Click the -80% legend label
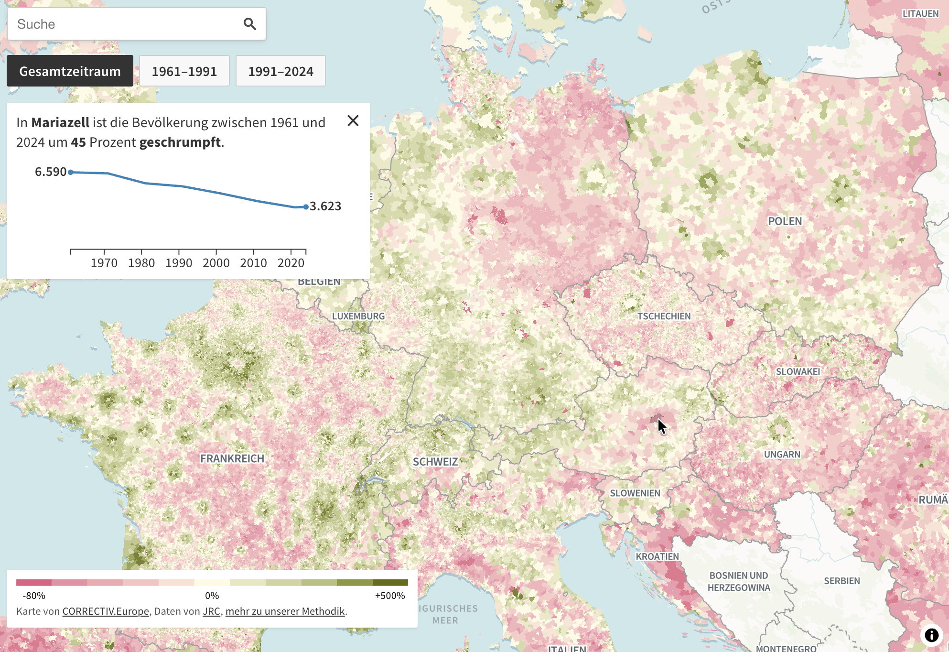Viewport: 949px width, 652px height. [33, 596]
